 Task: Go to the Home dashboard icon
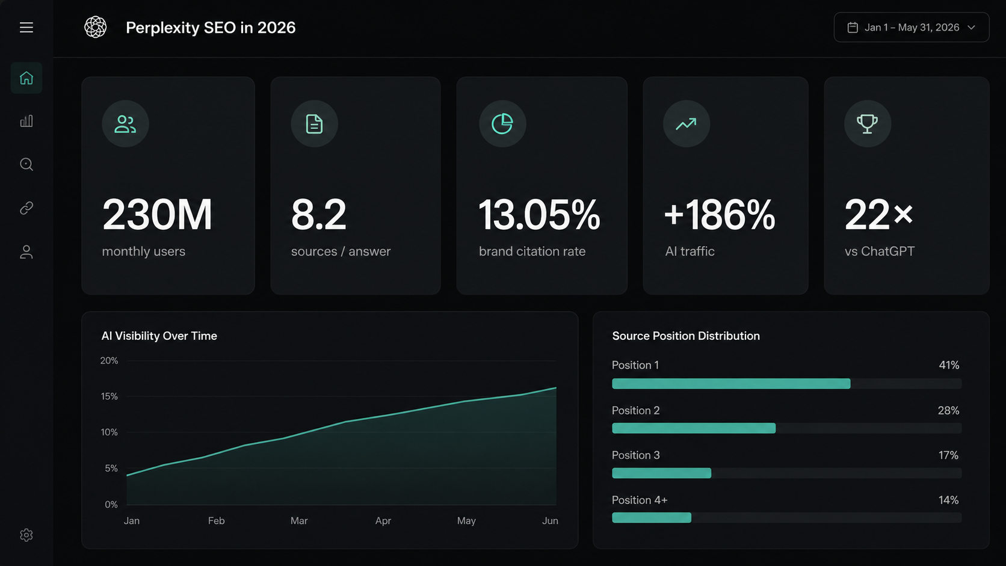click(x=26, y=78)
